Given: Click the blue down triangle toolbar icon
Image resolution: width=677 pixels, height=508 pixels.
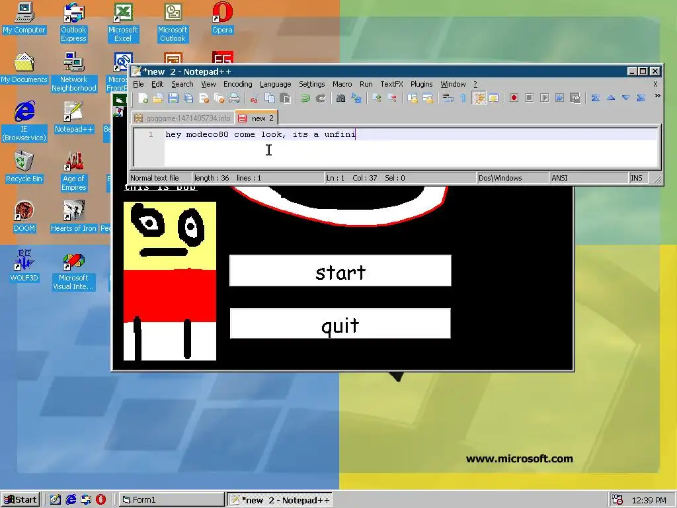Looking at the screenshot, I should click(626, 98).
